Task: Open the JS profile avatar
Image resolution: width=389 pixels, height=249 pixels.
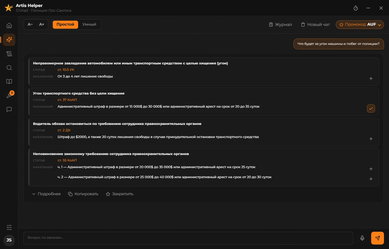Action: (x=9, y=240)
